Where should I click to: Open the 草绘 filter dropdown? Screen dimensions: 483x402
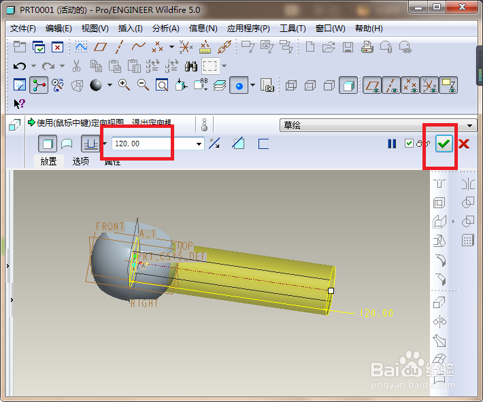pos(378,125)
